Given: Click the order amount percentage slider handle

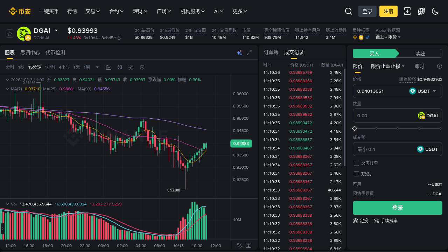Looking at the screenshot, I should [355, 128].
